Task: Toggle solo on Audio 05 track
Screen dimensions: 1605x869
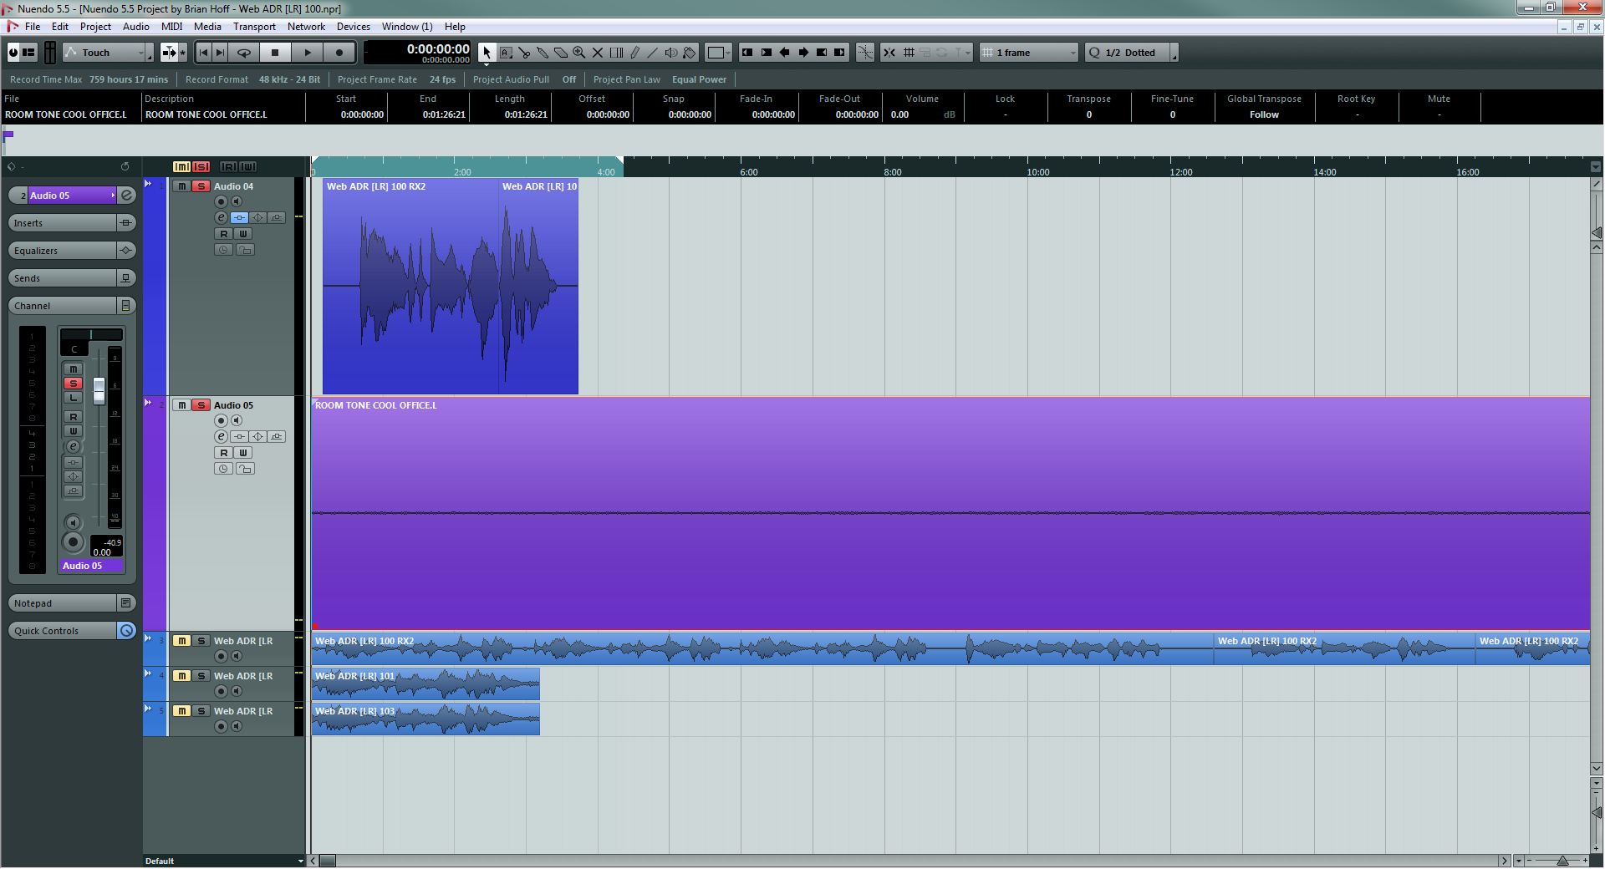Action: (x=201, y=405)
